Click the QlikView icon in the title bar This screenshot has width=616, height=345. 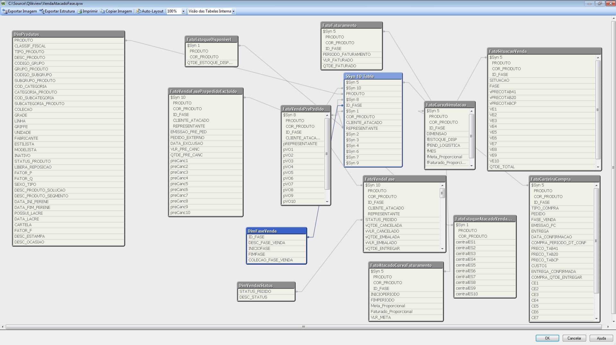tap(4, 3)
